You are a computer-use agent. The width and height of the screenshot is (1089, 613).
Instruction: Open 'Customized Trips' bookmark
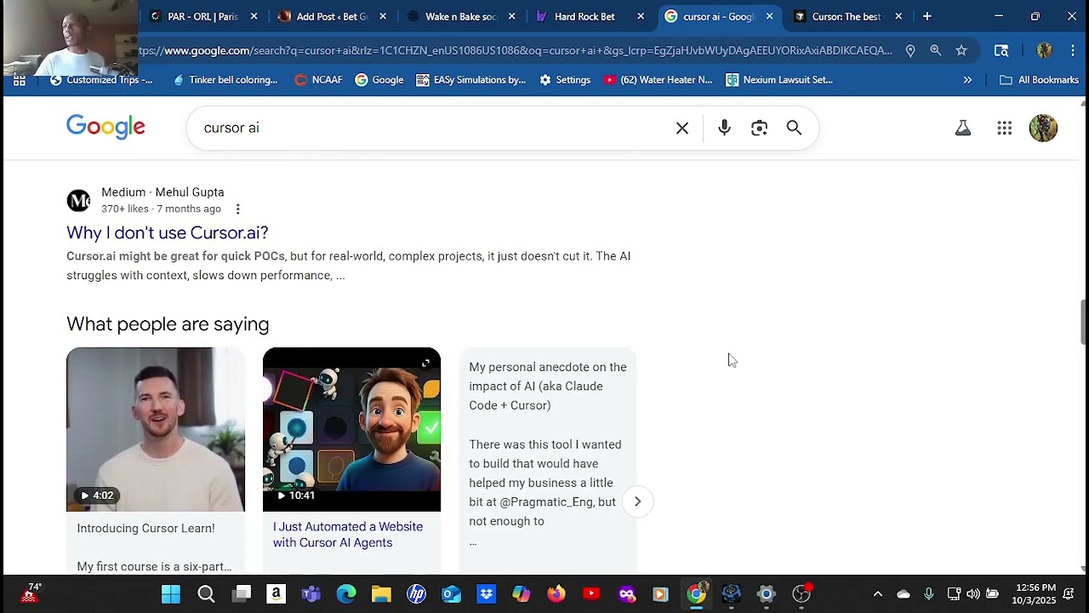[102, 80]
